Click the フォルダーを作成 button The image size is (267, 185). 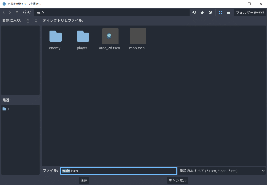pyautogui.click(x=250, y=13)
